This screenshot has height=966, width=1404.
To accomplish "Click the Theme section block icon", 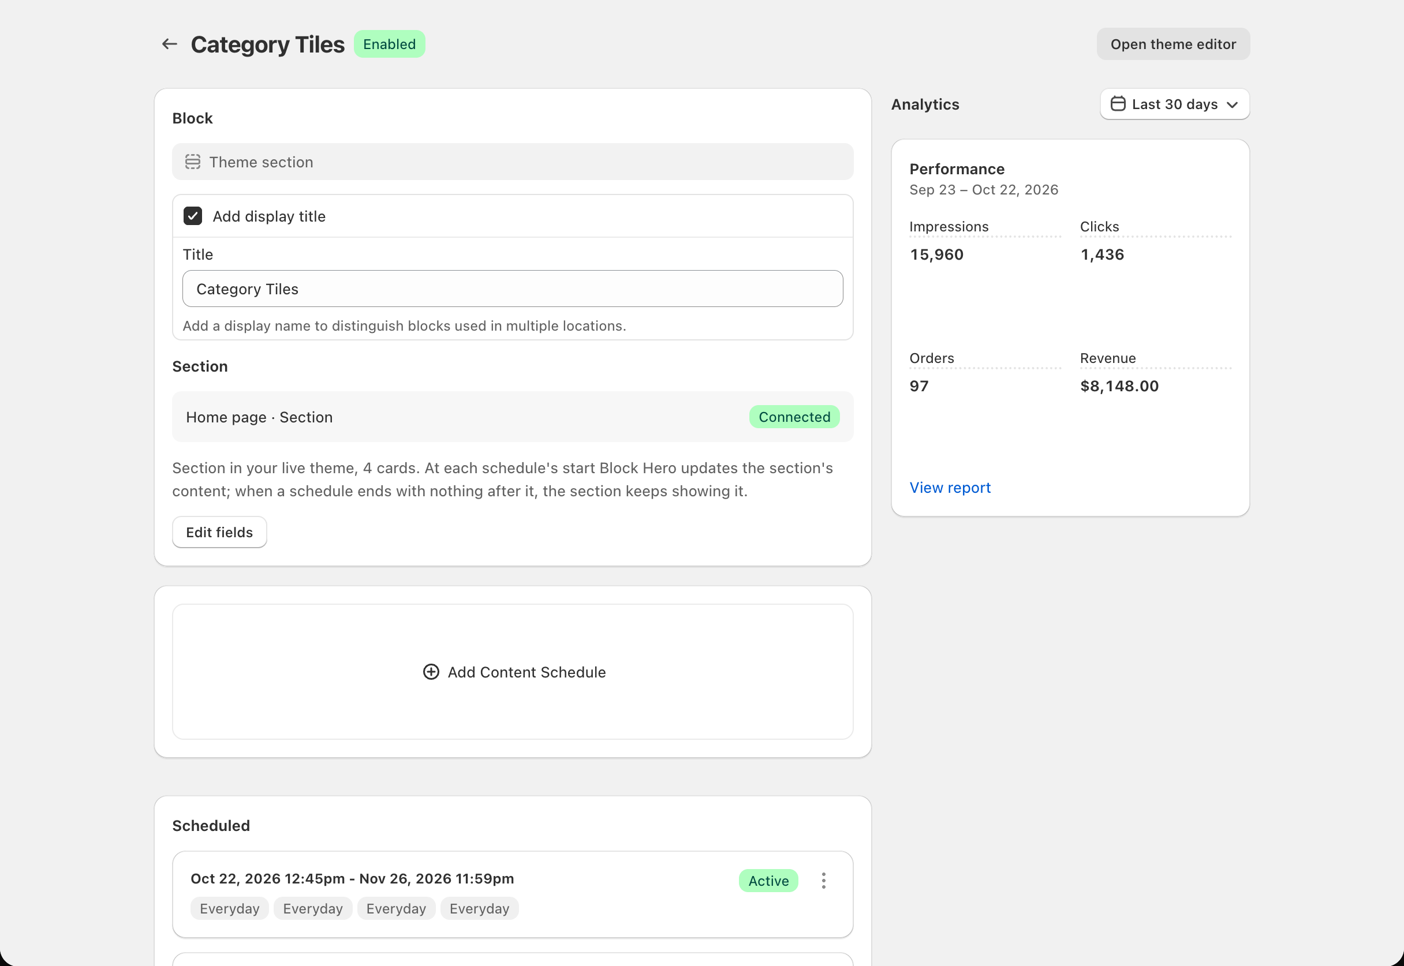I will pos(192,162).
